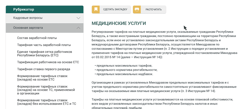Click the СДЕЛАТЬ ЗАКЛАДКУ button

[x=111, y=10]
